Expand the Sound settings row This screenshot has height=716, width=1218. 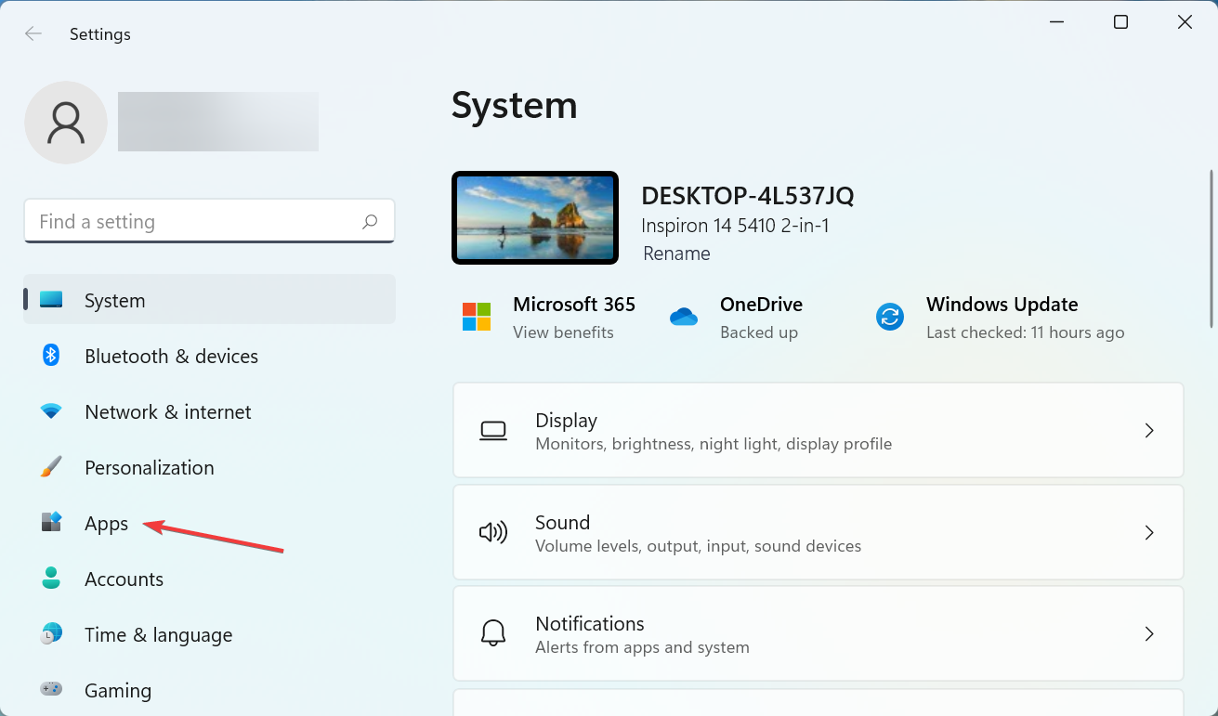[x=818, y=532]
